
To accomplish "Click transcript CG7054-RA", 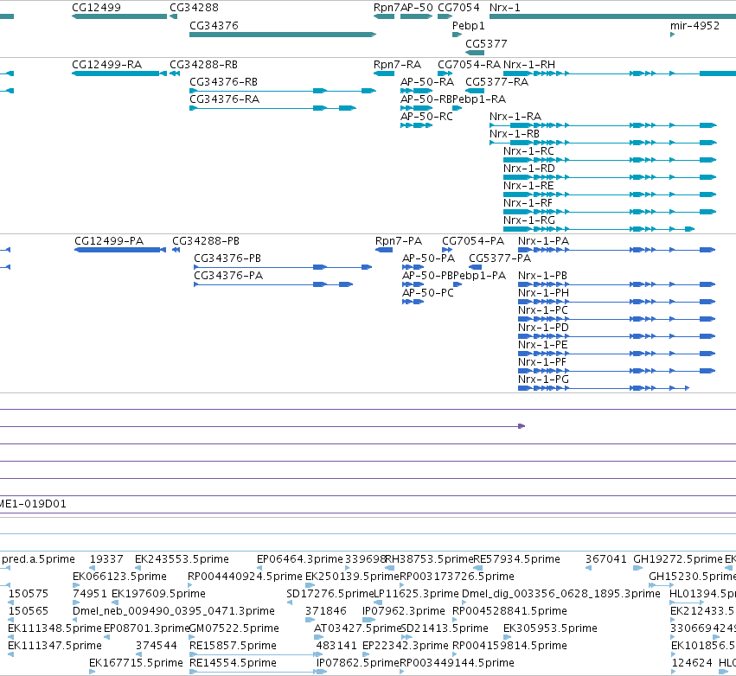I will pos(445,73).
